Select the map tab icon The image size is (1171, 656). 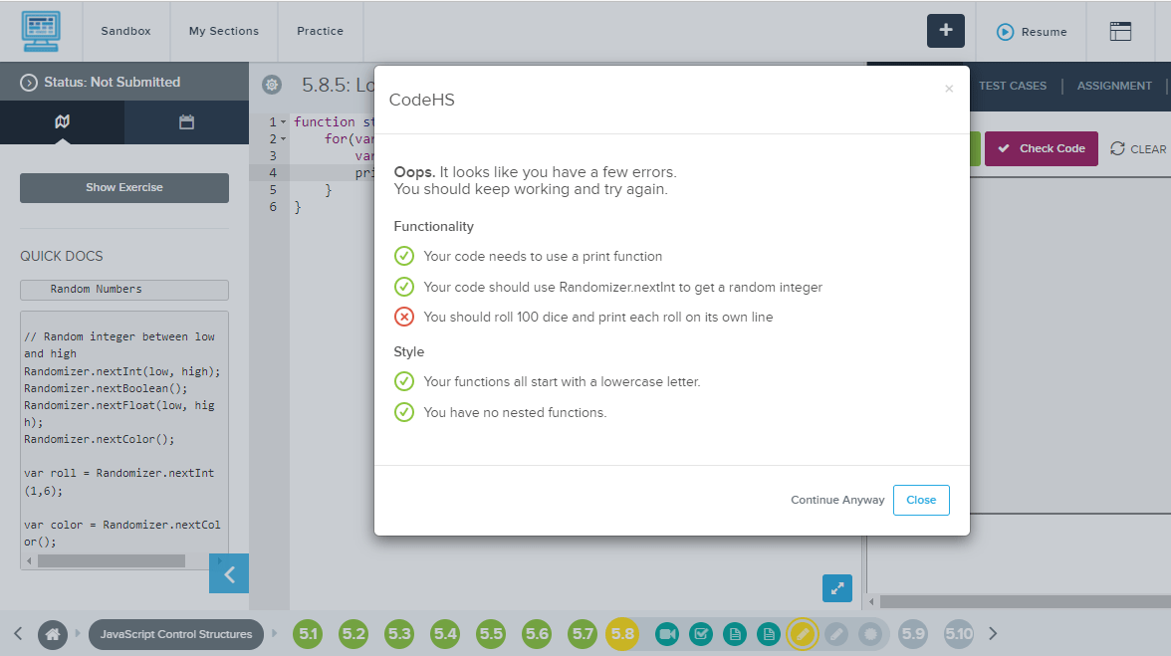coord(62,121)
